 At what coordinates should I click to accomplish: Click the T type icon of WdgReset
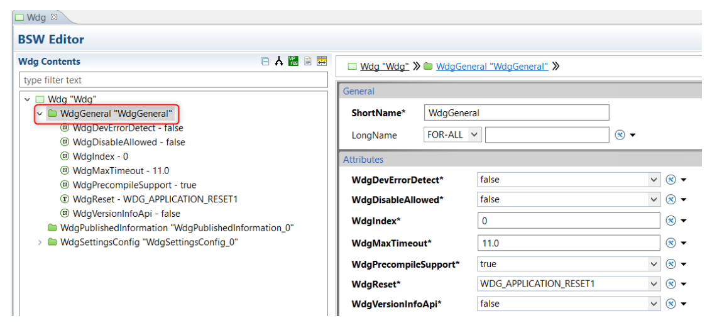pyautogui.click(x=65, y=199)
